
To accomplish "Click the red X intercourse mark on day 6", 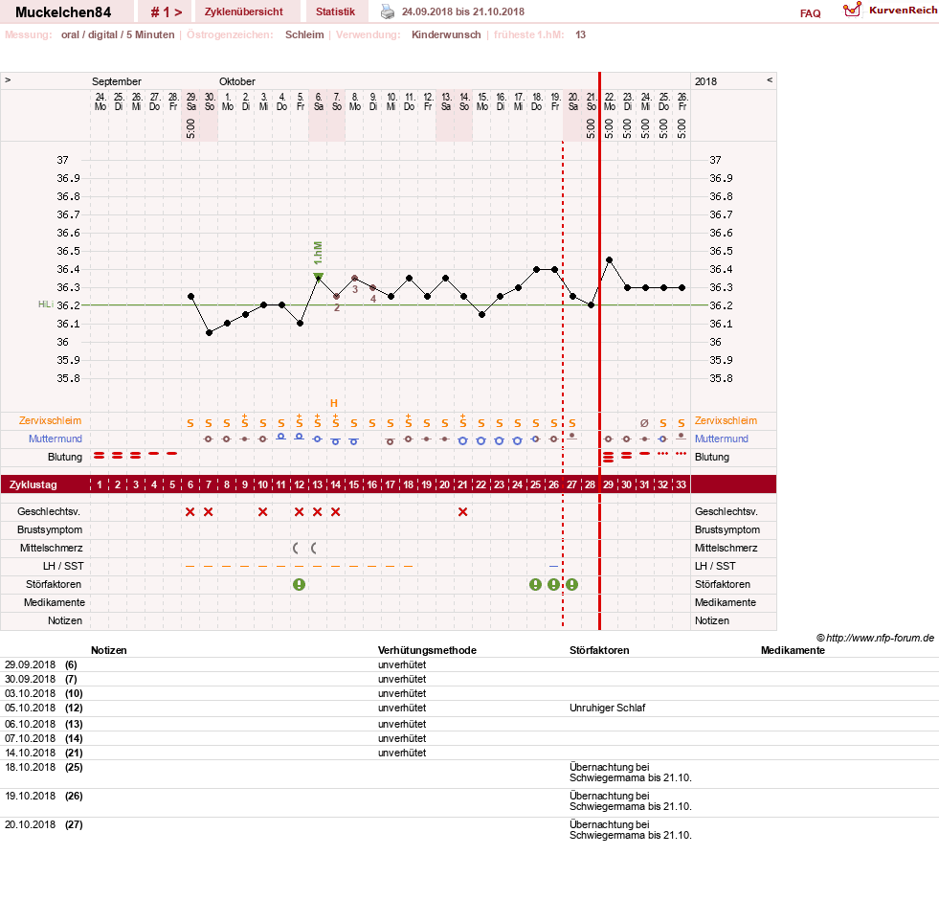I will [190, 511].
